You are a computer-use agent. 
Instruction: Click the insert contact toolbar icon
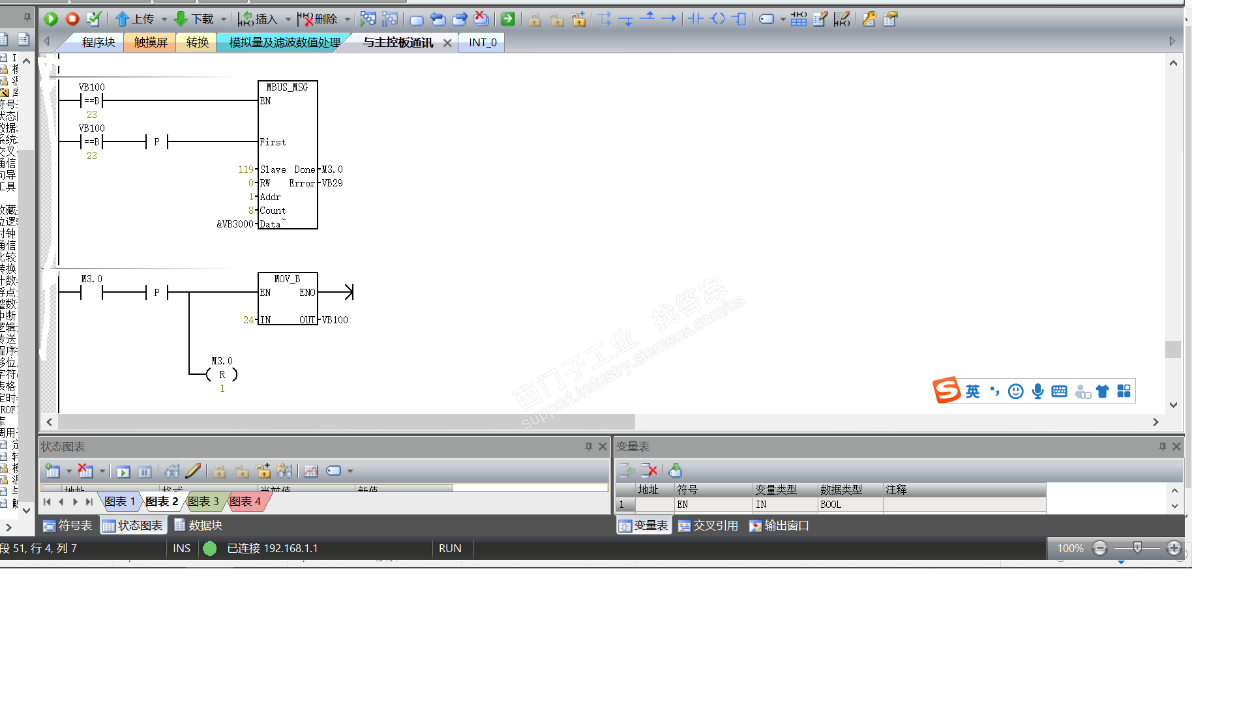(696, 19)
